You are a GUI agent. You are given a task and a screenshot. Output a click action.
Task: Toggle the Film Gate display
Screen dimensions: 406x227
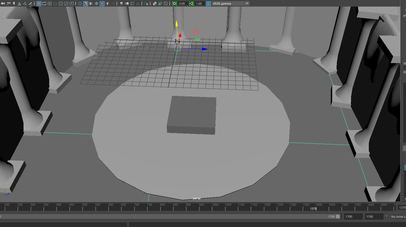click(x=44, y=4)
